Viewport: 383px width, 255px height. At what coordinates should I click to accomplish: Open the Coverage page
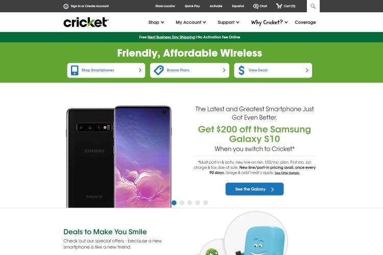[305, 22]
